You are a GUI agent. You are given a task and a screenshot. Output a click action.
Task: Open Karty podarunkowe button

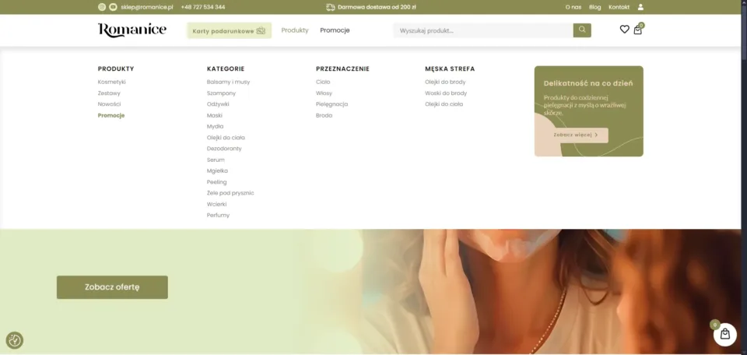tap(229, 30)
